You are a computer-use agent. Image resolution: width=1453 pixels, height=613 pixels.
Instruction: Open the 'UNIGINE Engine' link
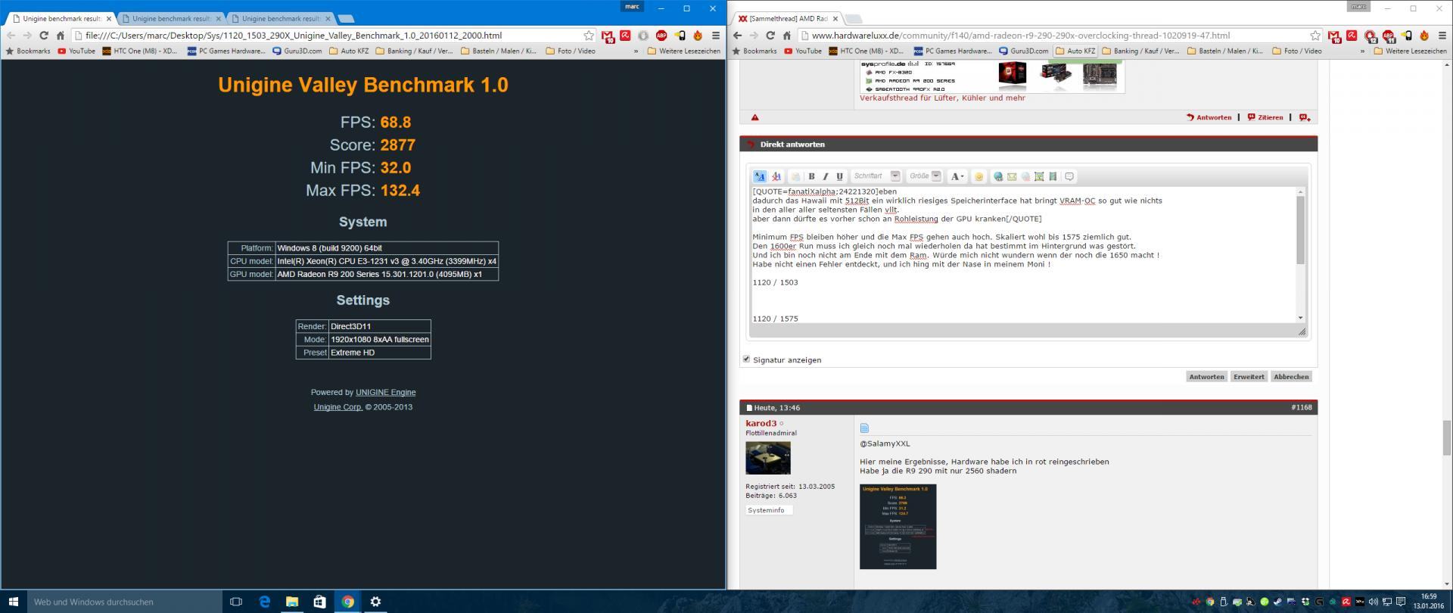click(x=385, y=392)
